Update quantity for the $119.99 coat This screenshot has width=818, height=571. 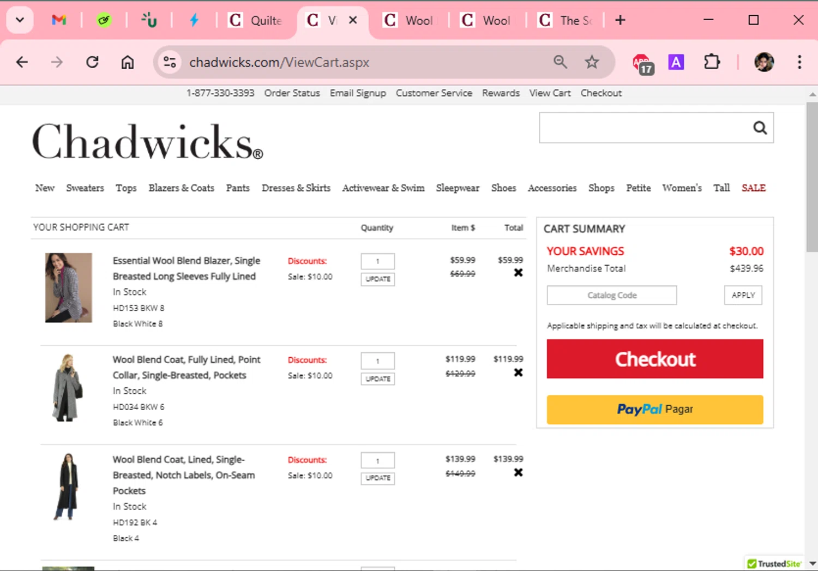[377, 379]
